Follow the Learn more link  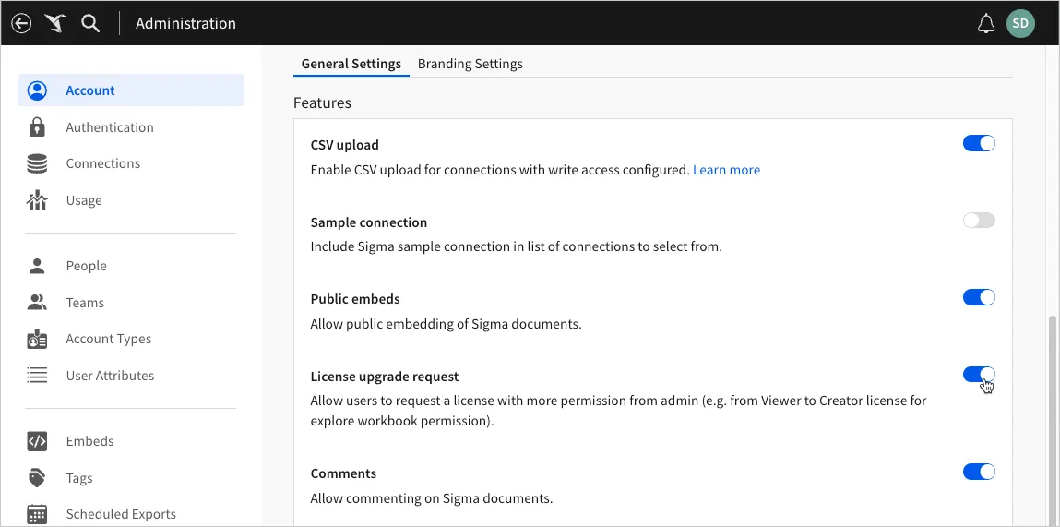coord(726,170)
